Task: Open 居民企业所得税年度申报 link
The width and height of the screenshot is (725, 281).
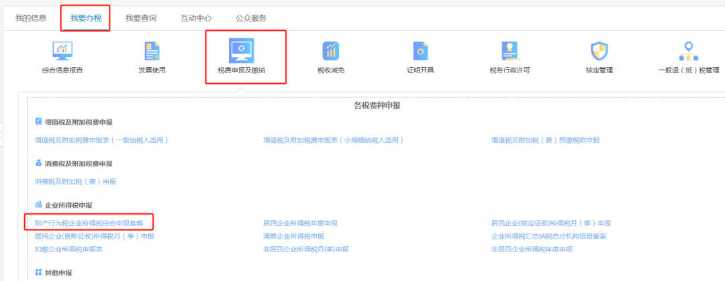Action: [x=301, y=223]
